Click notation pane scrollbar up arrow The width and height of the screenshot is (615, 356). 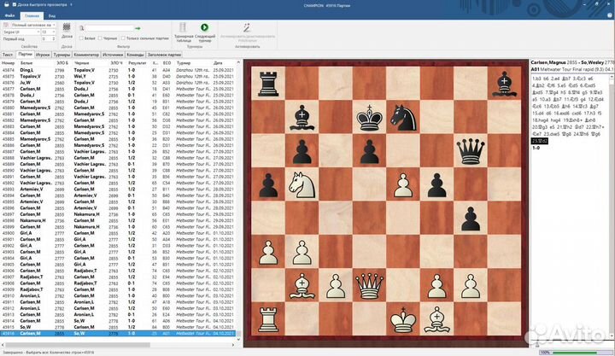coord(612,78)
